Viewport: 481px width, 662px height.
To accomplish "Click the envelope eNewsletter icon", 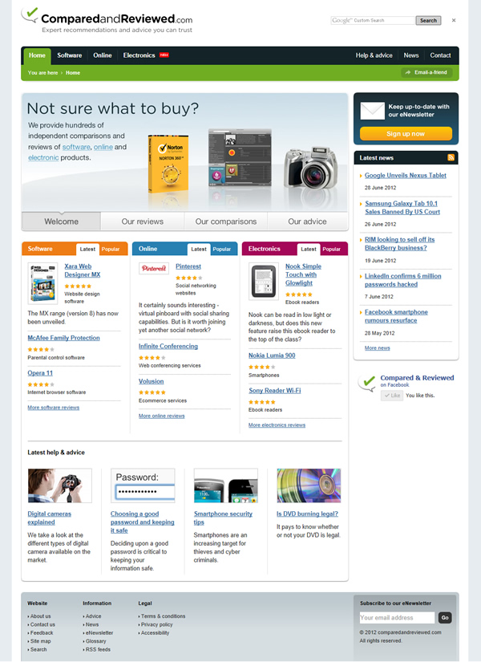I will [372, 111].
